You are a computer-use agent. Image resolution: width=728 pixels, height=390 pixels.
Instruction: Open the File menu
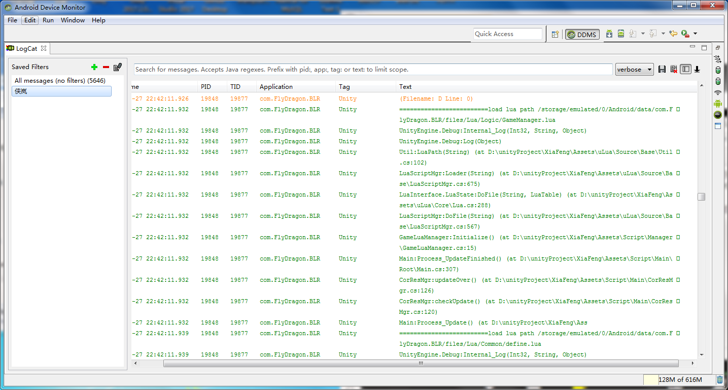13,20
